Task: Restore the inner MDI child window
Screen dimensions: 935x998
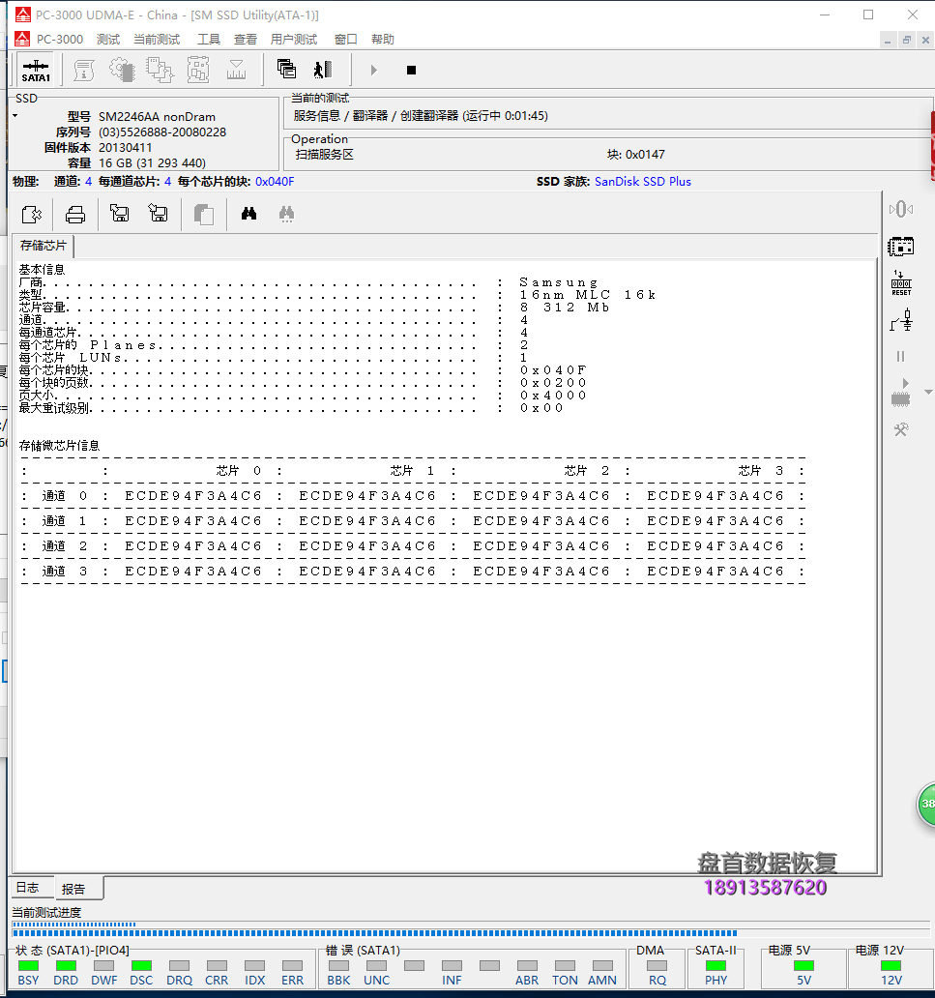Action: (x=907, y=40)
